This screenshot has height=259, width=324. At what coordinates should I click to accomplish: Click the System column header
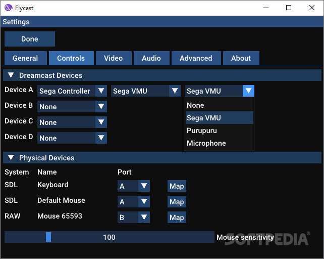click(17, 172)
